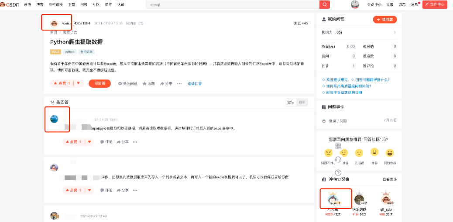Click the 编程语言 breadcrumb
This screenshot has height=222, width=453.
click(x=70, y=32)
